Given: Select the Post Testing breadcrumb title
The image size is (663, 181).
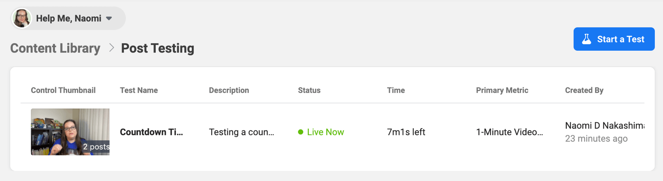Looking at the screenshot, I should (x=157, y=48).
